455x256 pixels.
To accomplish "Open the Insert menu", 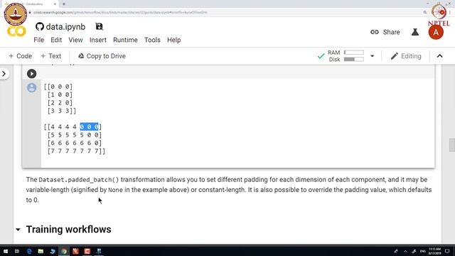I will tap(98, 40).
